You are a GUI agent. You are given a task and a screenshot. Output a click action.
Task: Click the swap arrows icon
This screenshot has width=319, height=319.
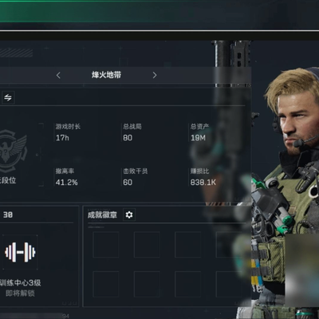coord(8,97)
